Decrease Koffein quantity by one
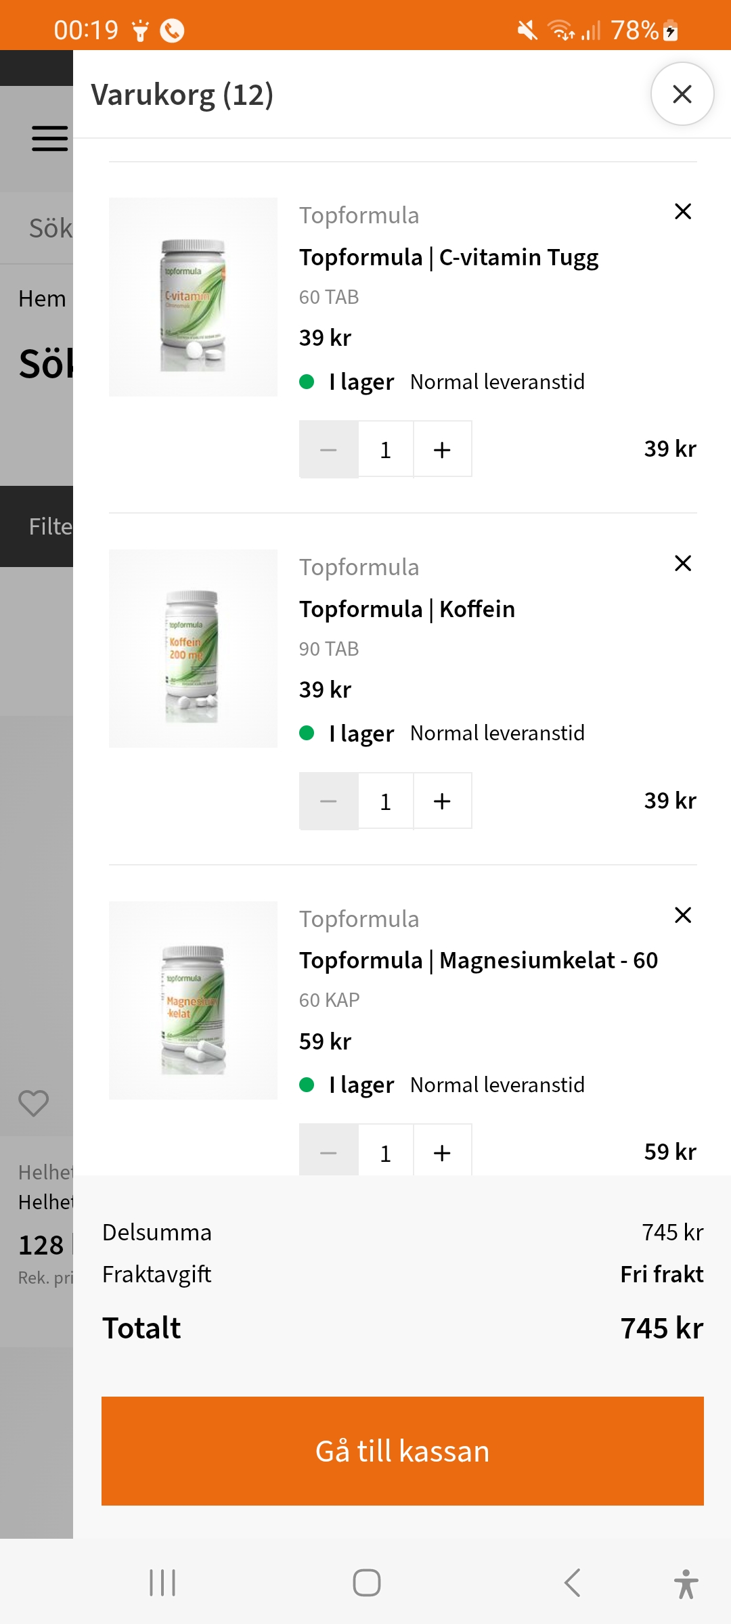Image resolution: width=731 pixels, height=1624 pixels. (x=329, y=801)
